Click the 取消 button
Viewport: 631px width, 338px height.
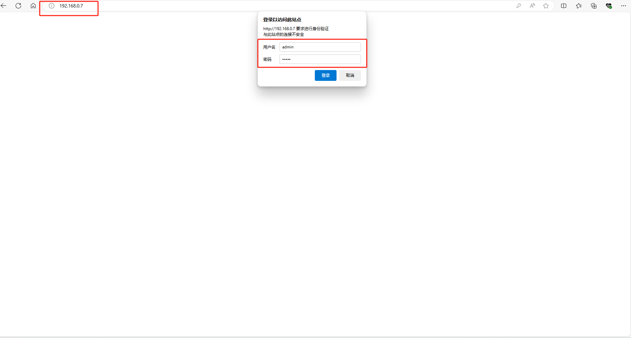pos(350,75)
